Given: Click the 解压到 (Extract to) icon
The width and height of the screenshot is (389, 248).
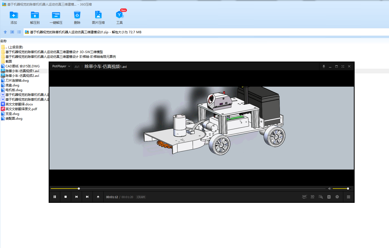Looking at the screenshot, I should point(35,17).
